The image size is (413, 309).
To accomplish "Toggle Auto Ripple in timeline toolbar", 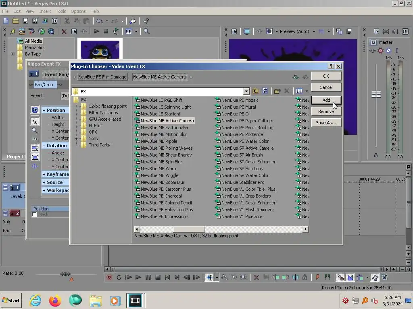I will click(360, 277).
